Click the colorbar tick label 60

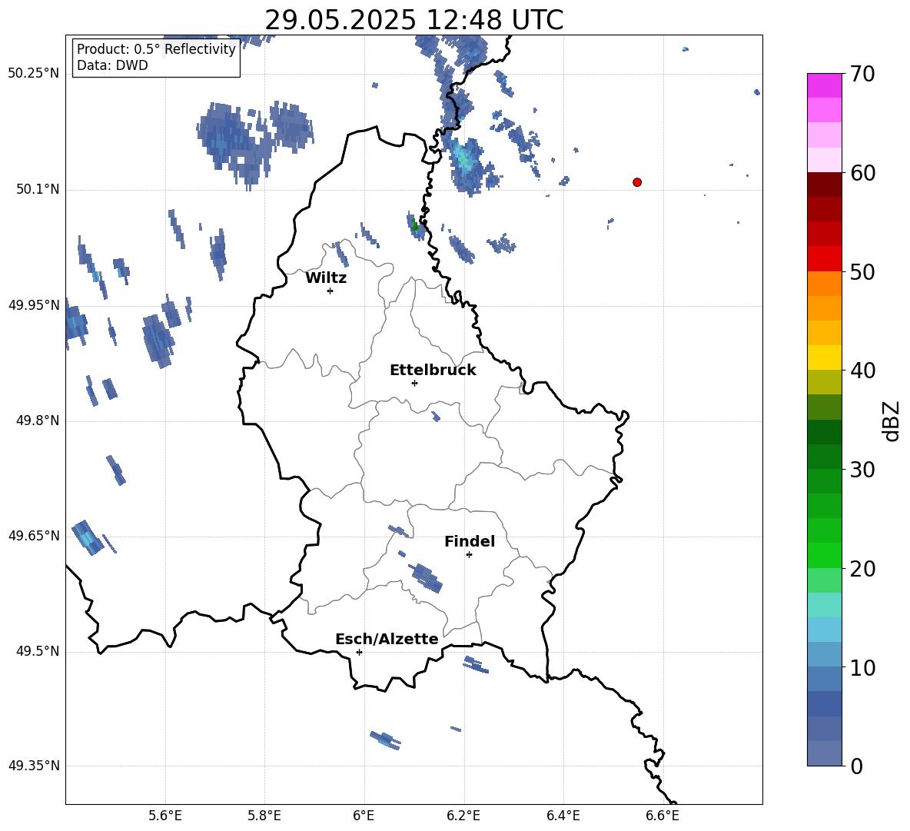tap(862, 173)
